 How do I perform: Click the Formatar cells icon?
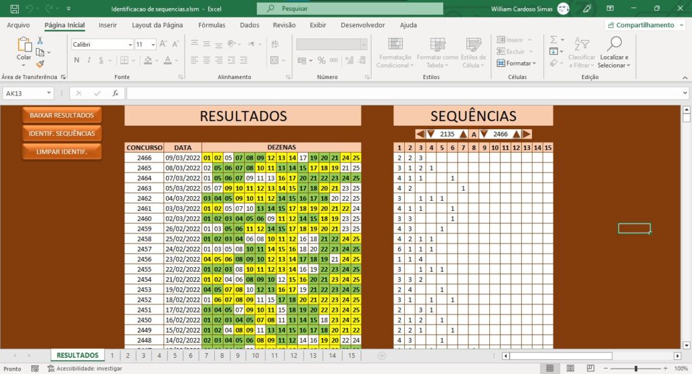[501, 63]
